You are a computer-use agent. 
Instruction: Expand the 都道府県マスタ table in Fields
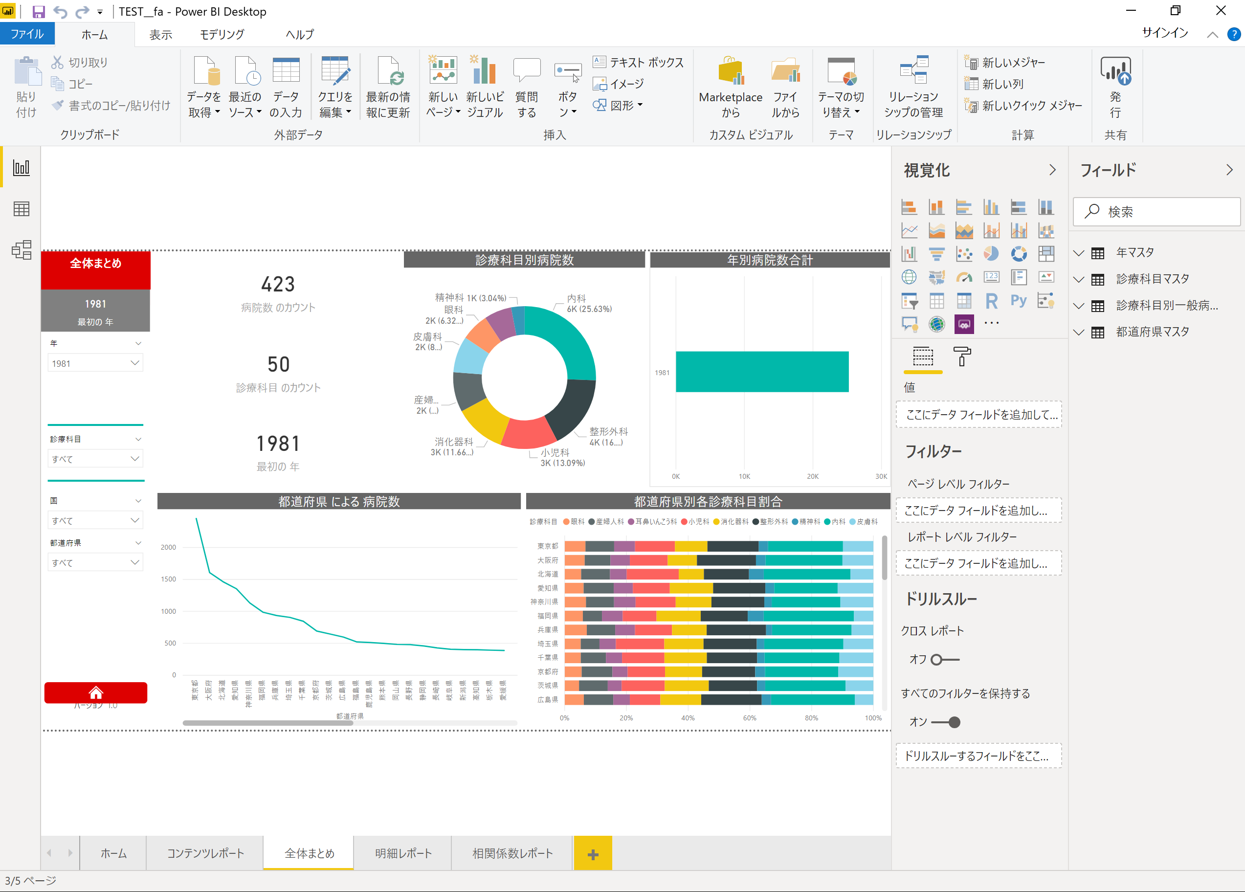[x=1078, y=332]
